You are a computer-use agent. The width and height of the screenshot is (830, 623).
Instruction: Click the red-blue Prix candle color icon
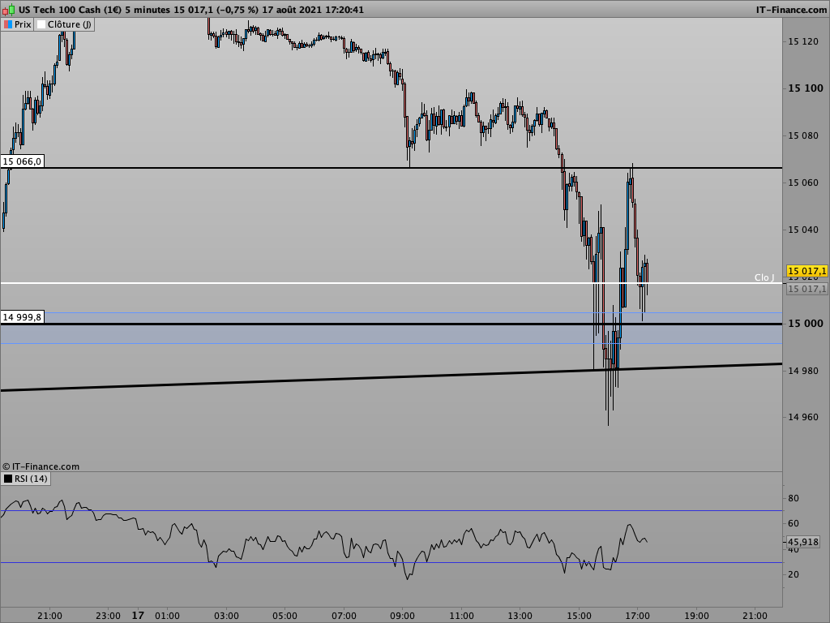click(x=8, y=24)
